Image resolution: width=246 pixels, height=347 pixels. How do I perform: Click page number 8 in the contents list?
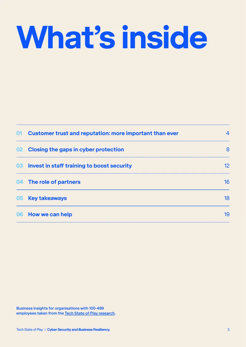tap(228, 150)
